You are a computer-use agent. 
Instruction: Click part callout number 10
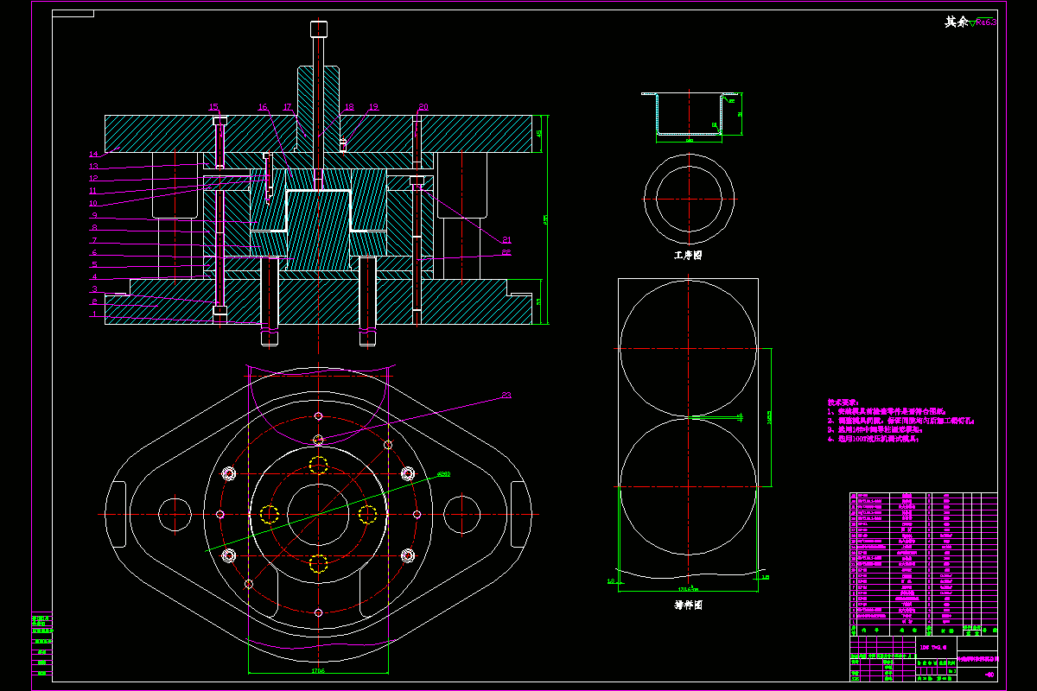click(93, 203)
